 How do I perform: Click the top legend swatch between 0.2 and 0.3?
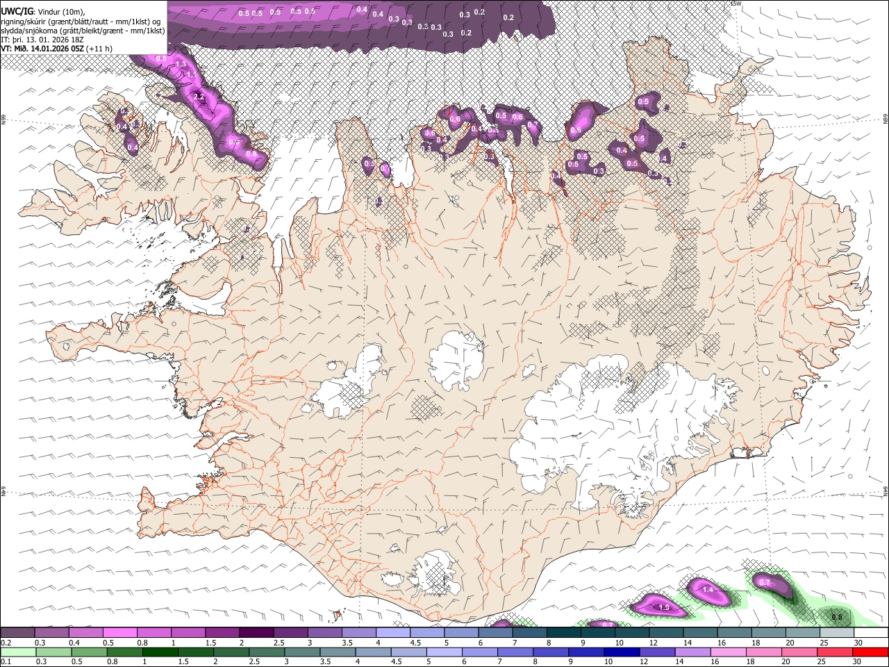pyautogui.click(x=18, y=633)
